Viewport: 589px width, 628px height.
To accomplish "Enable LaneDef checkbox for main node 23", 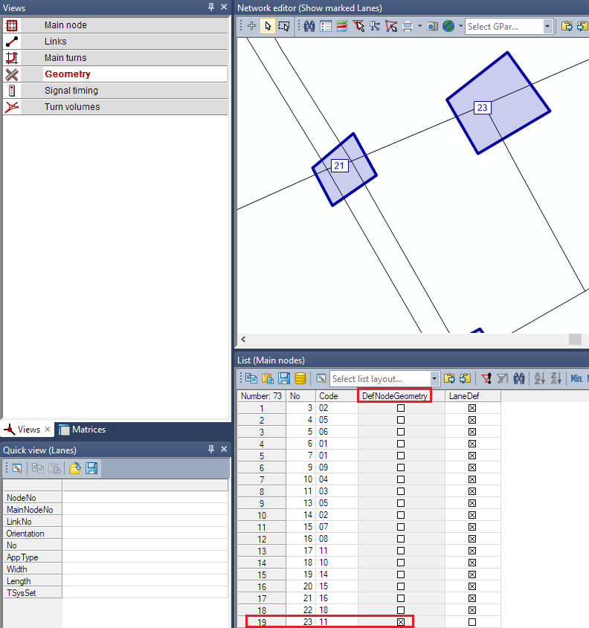I will [472, 621].
